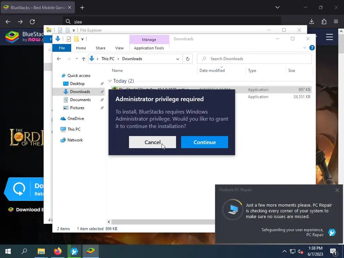Open the Home ribbon tab
This screenshot has width=344, height=258.
click(x=81, y=48)
